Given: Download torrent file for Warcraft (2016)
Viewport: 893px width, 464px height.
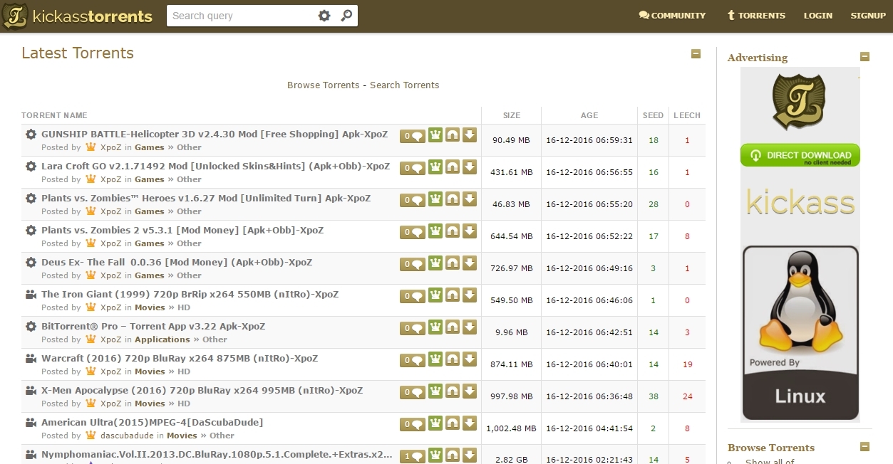Looking at the screenshot, I should coord(470,359).
